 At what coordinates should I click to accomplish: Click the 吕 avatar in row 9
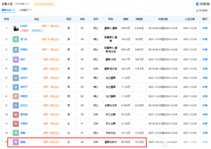point(16,105)
